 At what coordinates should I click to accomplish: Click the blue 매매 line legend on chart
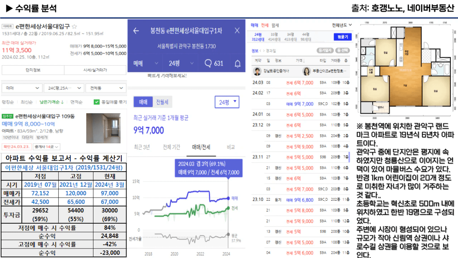pyautogui.click(x=234, y=198)
